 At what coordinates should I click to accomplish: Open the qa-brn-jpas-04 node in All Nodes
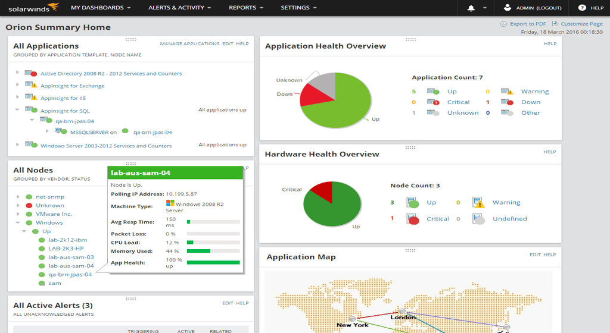click(x=70, y=274)
